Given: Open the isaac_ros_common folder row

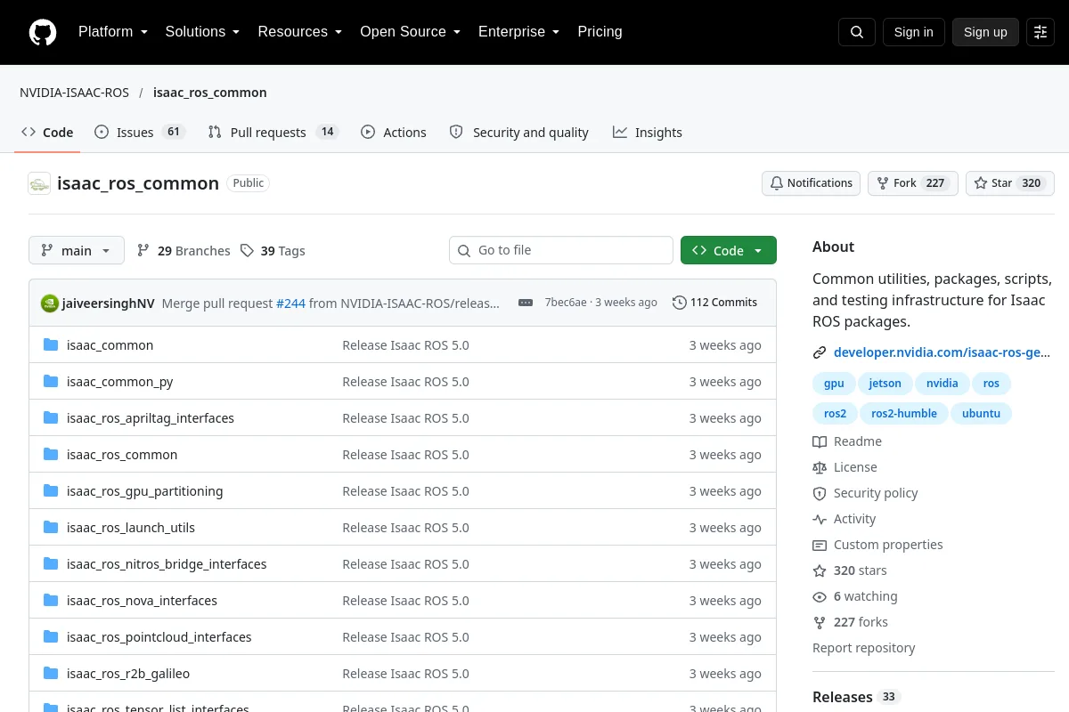Looking at the screenshot, I should coord(403,455).
